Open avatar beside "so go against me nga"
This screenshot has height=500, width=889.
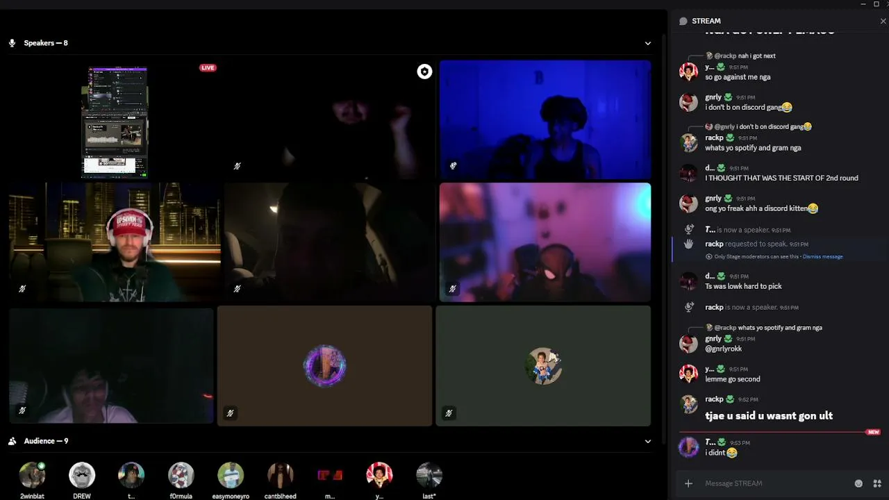pos(688,72)
